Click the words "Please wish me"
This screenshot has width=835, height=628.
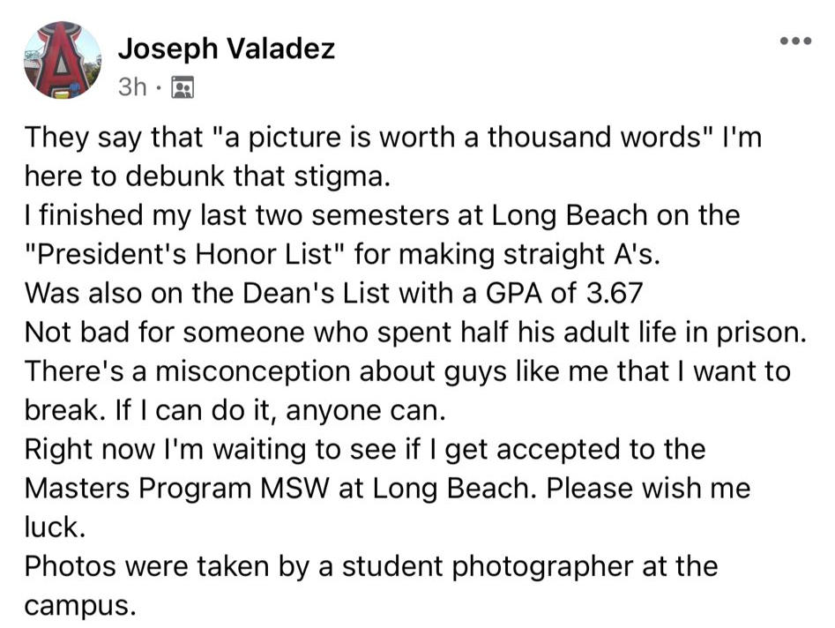click(648, 489)
